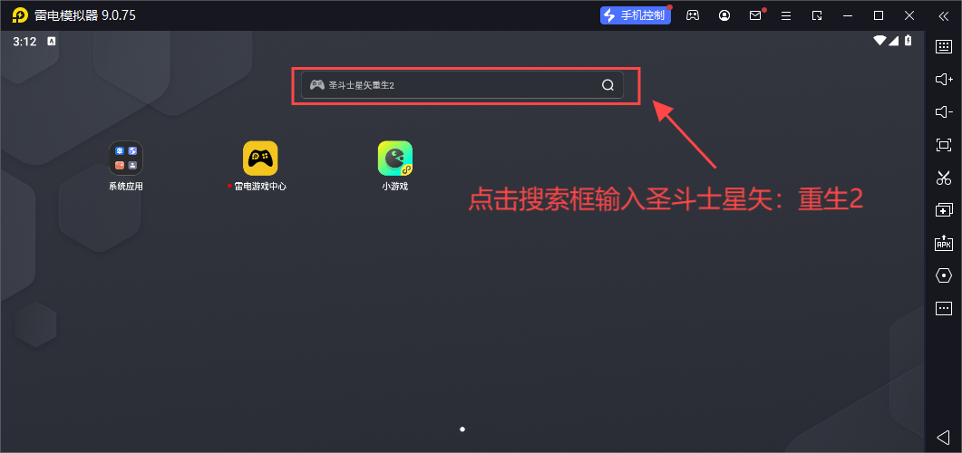
Task: Open the 雷电游戏中心 app
Action: point(260,159)
